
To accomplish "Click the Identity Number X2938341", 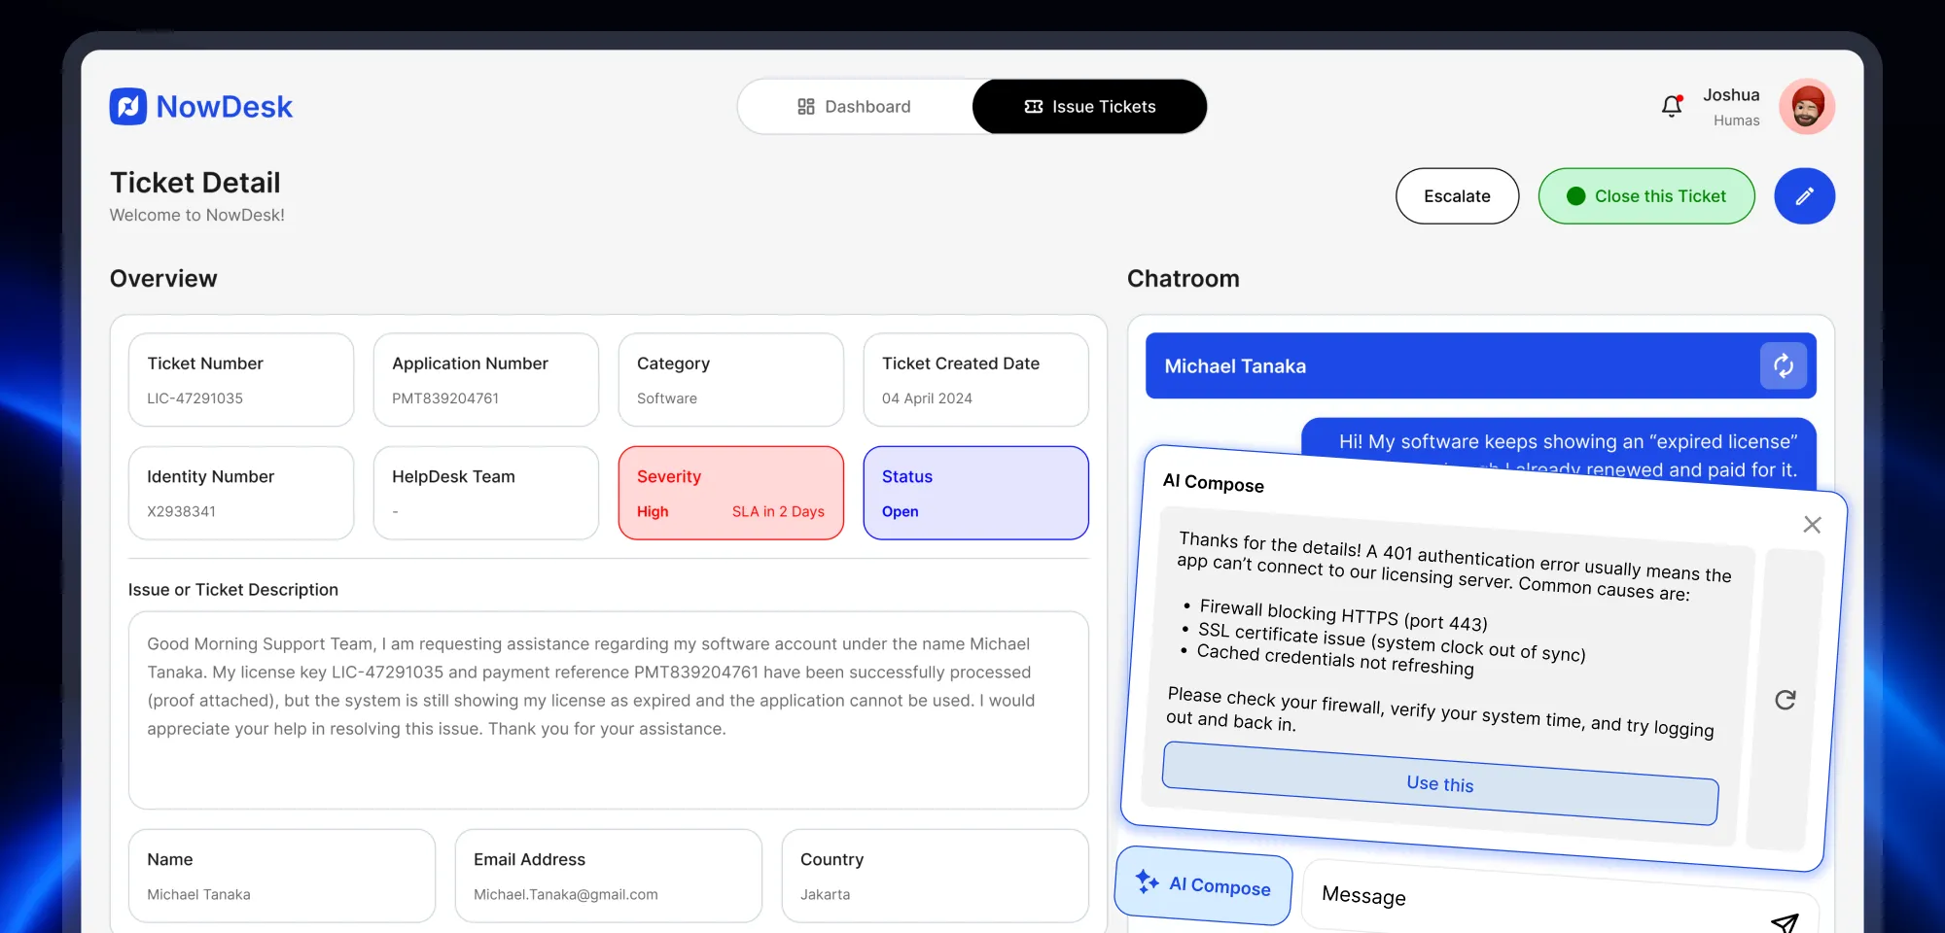I will 181,511.
